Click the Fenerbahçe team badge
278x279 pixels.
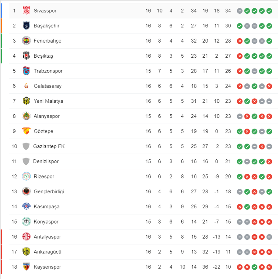[26, 41]
